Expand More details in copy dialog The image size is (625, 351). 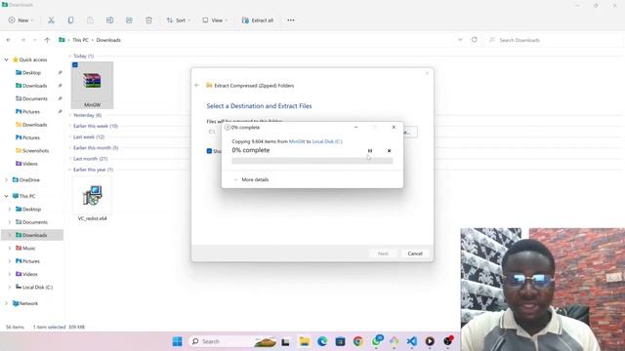pos(251,179)
